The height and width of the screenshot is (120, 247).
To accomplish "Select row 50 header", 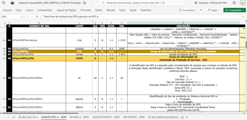I will coord(5,78).
